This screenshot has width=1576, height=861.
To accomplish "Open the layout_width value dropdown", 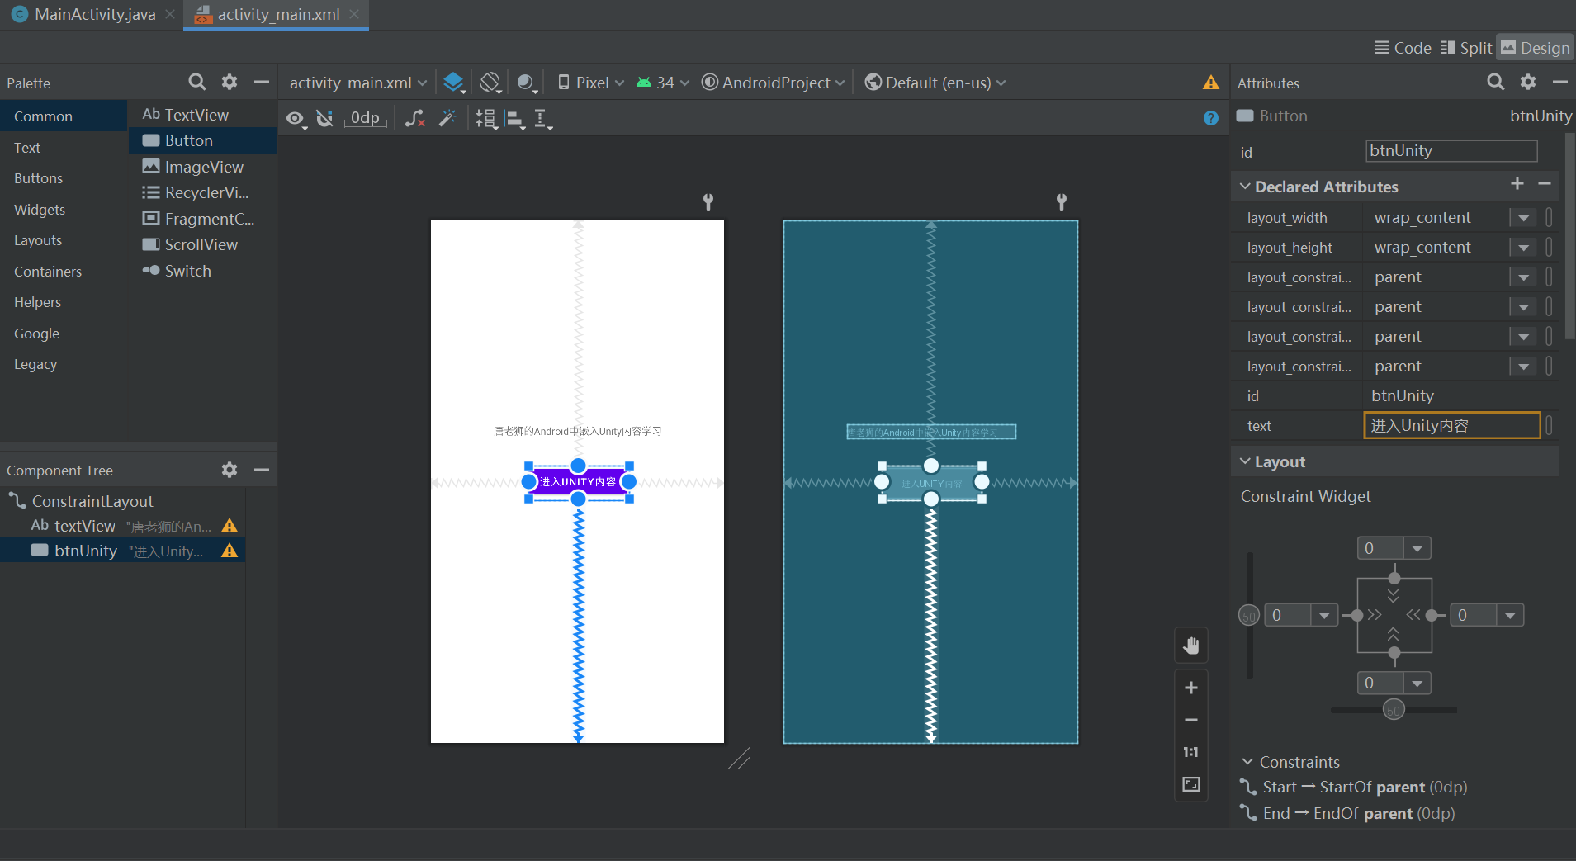I will tap(1523, 218).
